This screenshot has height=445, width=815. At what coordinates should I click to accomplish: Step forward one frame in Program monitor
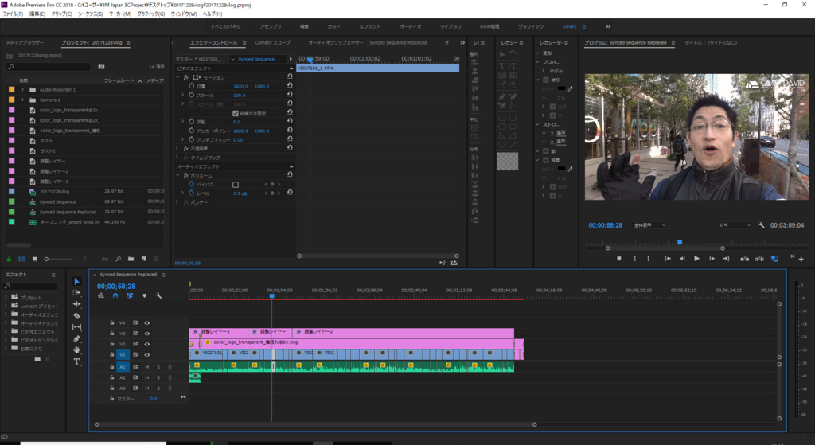(x=712, y=259)
